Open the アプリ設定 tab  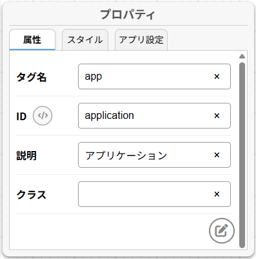[x=141, y=40]
